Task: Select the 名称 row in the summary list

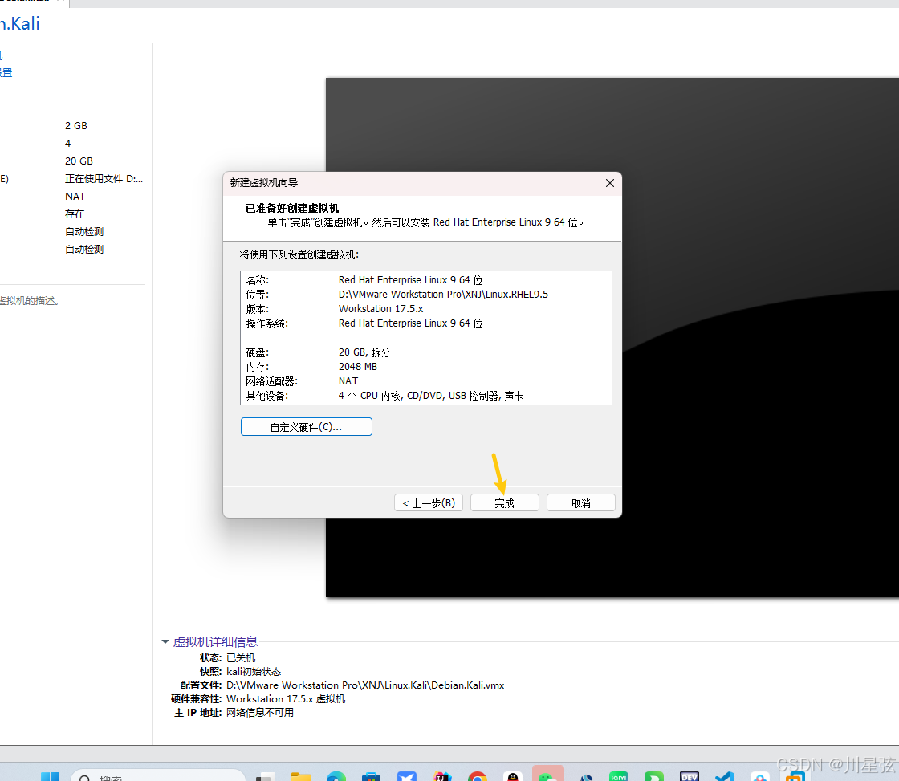Action: pos(425,280)
